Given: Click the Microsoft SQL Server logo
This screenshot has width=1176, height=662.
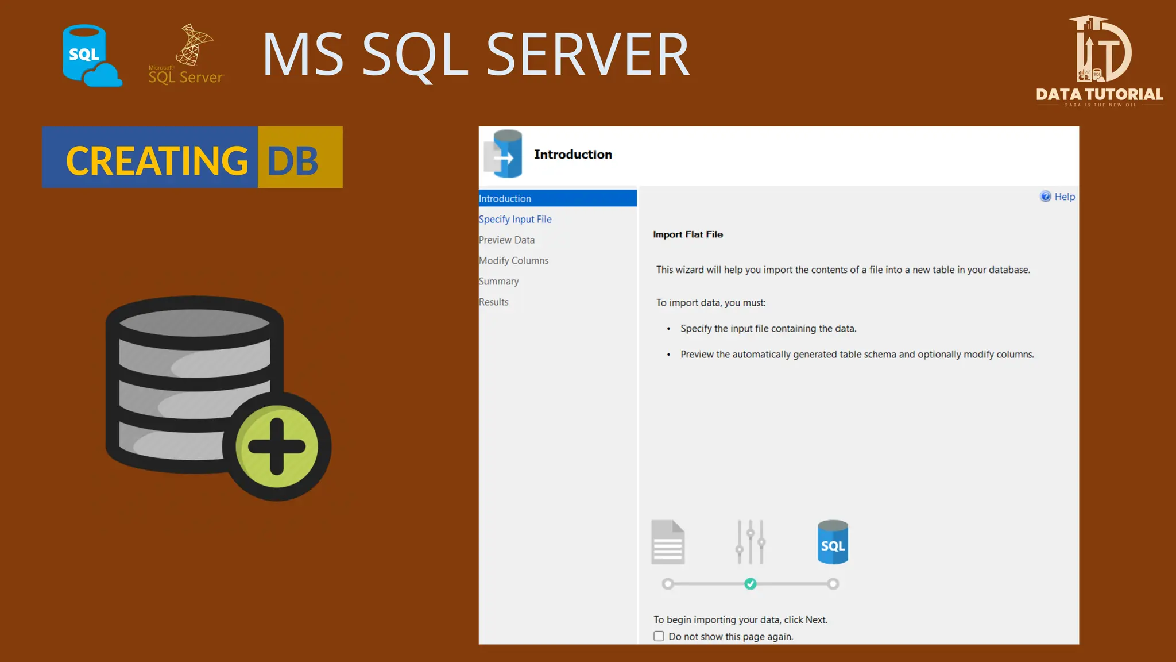Looking at the screenshot, I should point(186,55).
